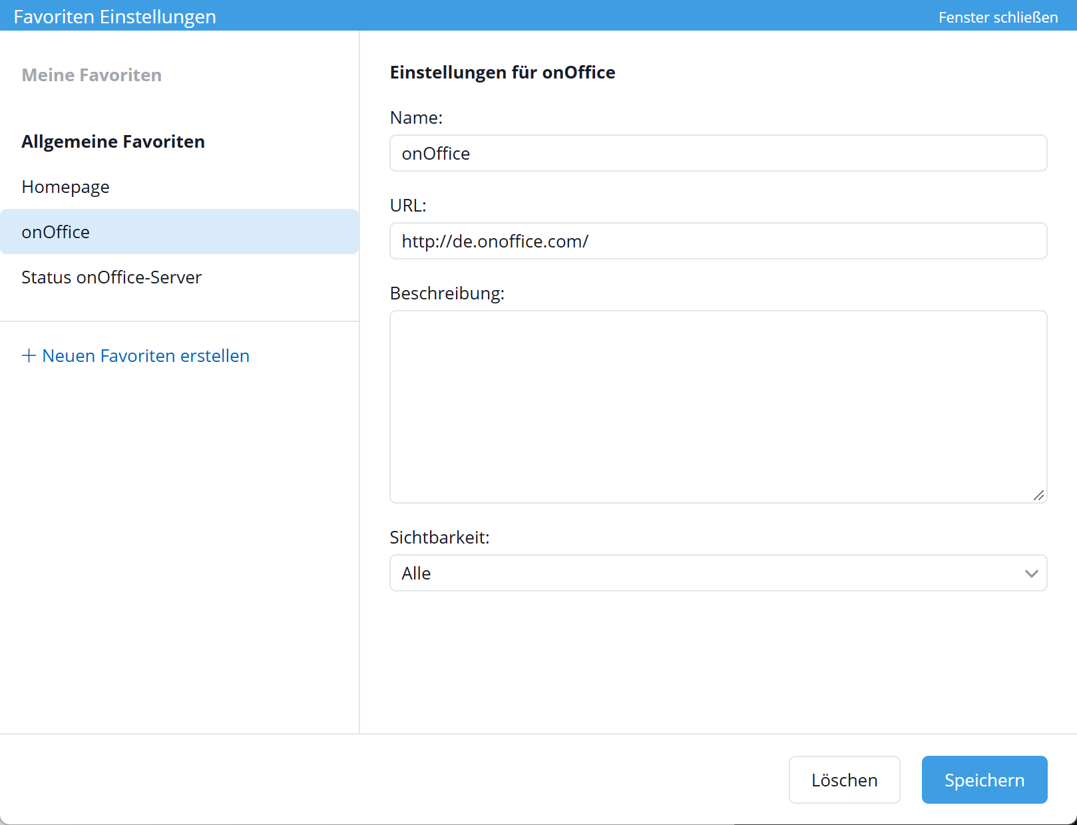The height and width of the screenshot is (825, 1077).
Task: Click the plus icon for new favorite
Action: pyautogui.click(x=29, y=355)
